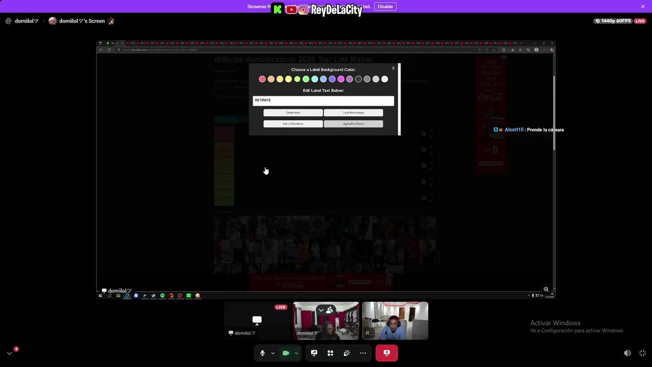This screenshot has width=652, height=367.
Task: Click the share your screen icon
Action: (x=314, y=353)
